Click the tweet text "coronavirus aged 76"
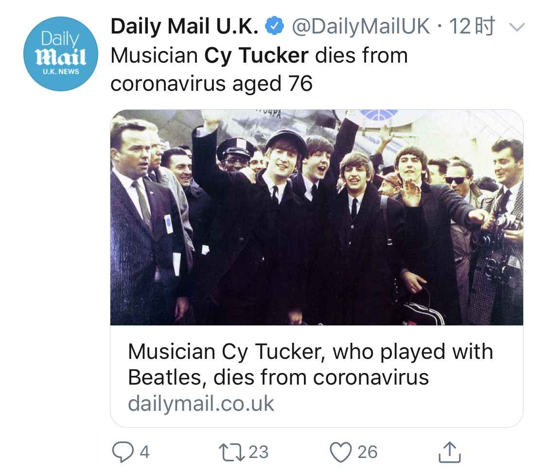Image resolution: width=547 pixels, height=473 pixels. [x=211, y=84]
